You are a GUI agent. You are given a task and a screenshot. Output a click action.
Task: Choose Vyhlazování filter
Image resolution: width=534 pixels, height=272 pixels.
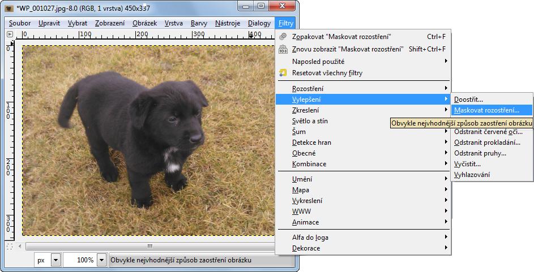pos(492,175)
